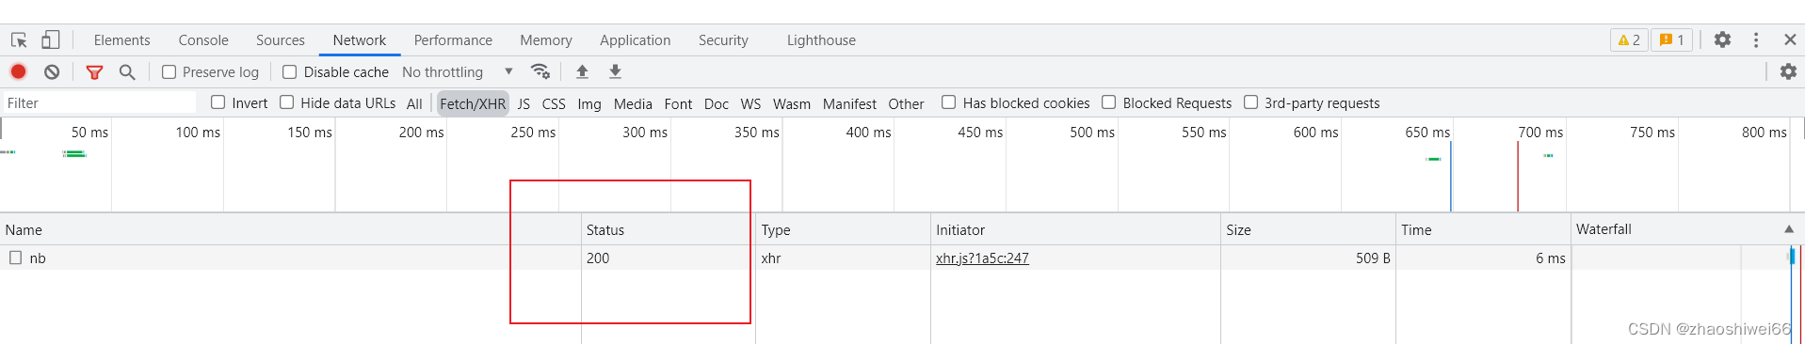Screen dimensions: 1805x344
Task: Open the DevTools three-dot menu
Action: click(x=1756, y=39)
